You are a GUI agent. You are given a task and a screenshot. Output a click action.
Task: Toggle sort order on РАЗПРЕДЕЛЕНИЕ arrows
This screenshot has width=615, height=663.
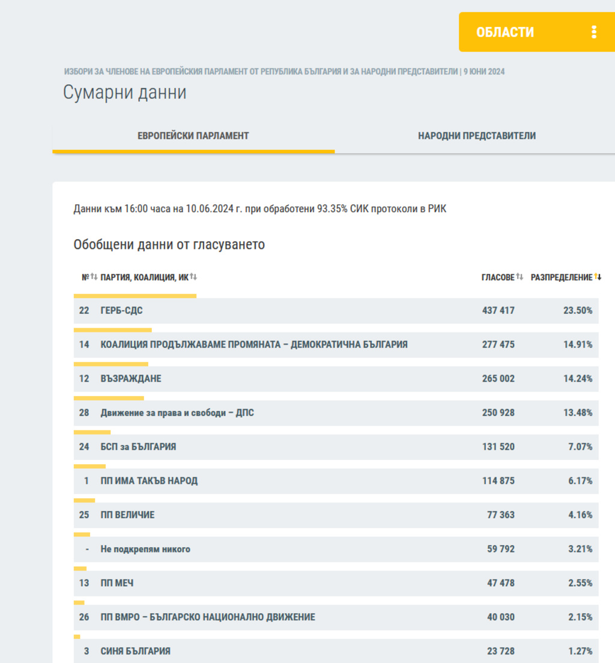[x=598, y=277]
